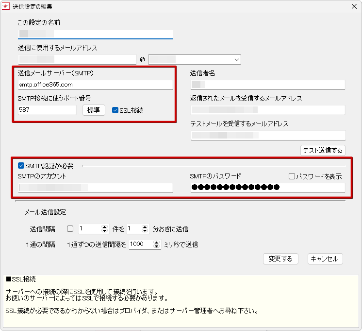Image resolution: width=362 pixels, height=331 pixels.
Task: Toggle the SSL接続 checkbox
Action: [115, 110]
